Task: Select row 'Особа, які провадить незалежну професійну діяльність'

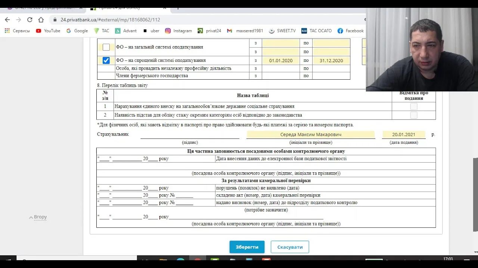Action: [x=224, y=68]
